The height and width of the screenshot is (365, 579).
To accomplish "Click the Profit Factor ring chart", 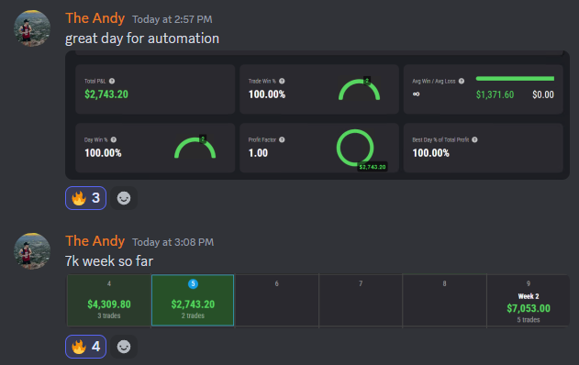I will click(x=355, y=148).
